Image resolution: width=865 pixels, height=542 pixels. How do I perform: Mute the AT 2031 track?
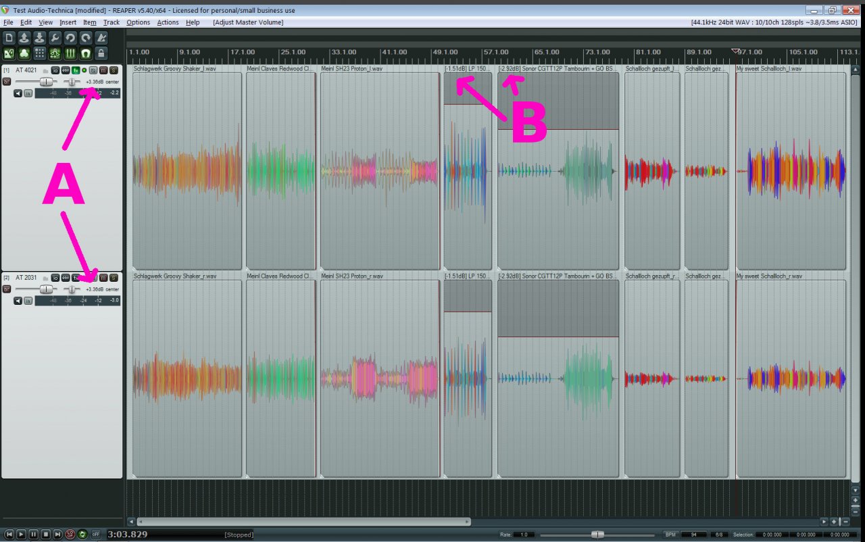[x=103, y=278]
